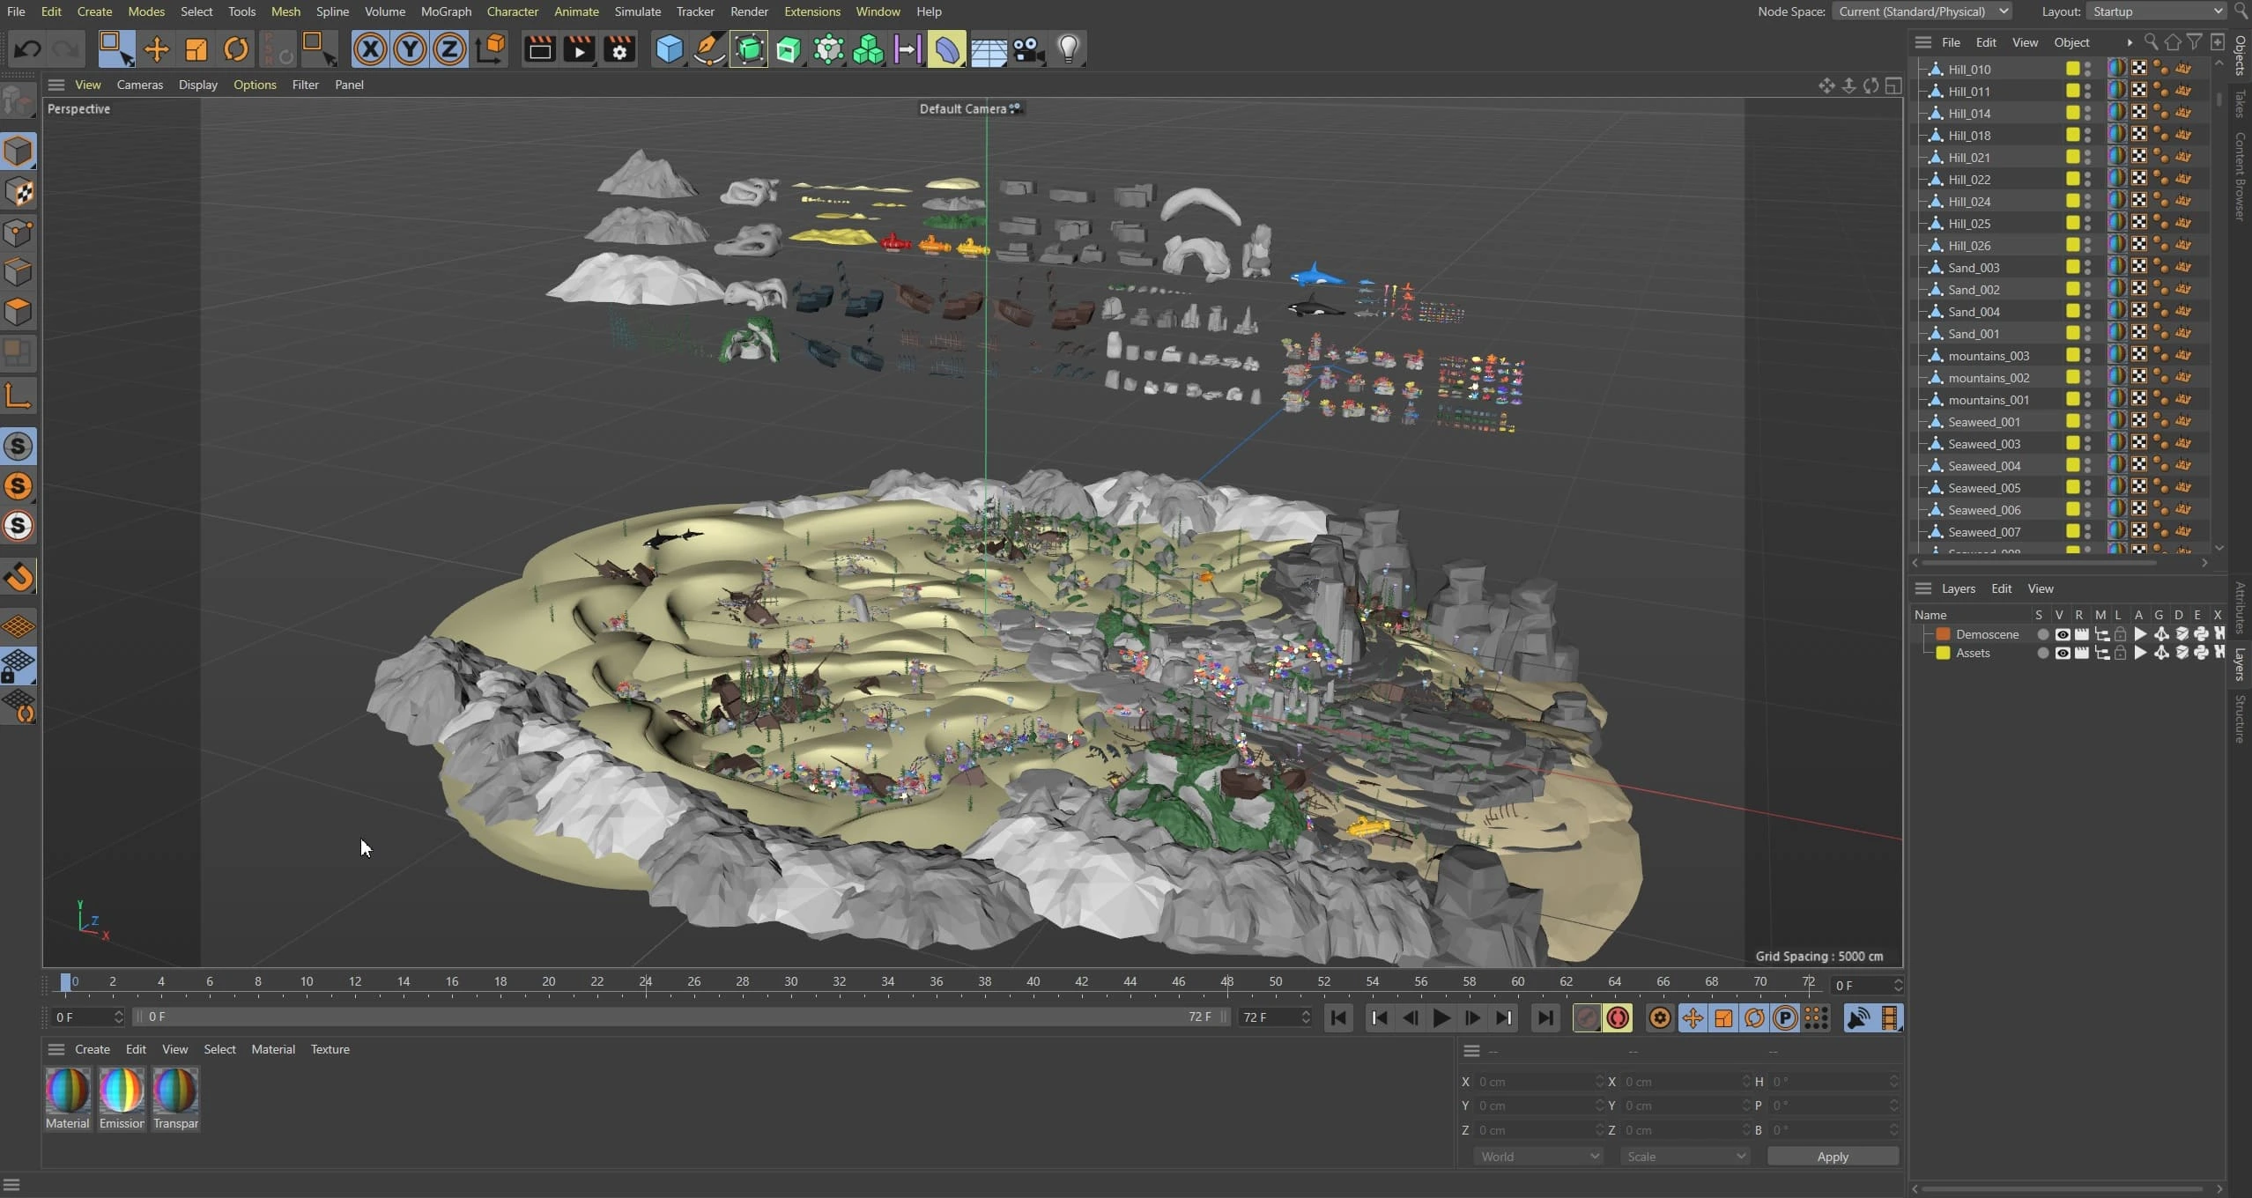Image resolution: width=2252 pixels, height=1198 pixels.
Task: Click the Light object icon
Action: click(x=1068, y=49)
